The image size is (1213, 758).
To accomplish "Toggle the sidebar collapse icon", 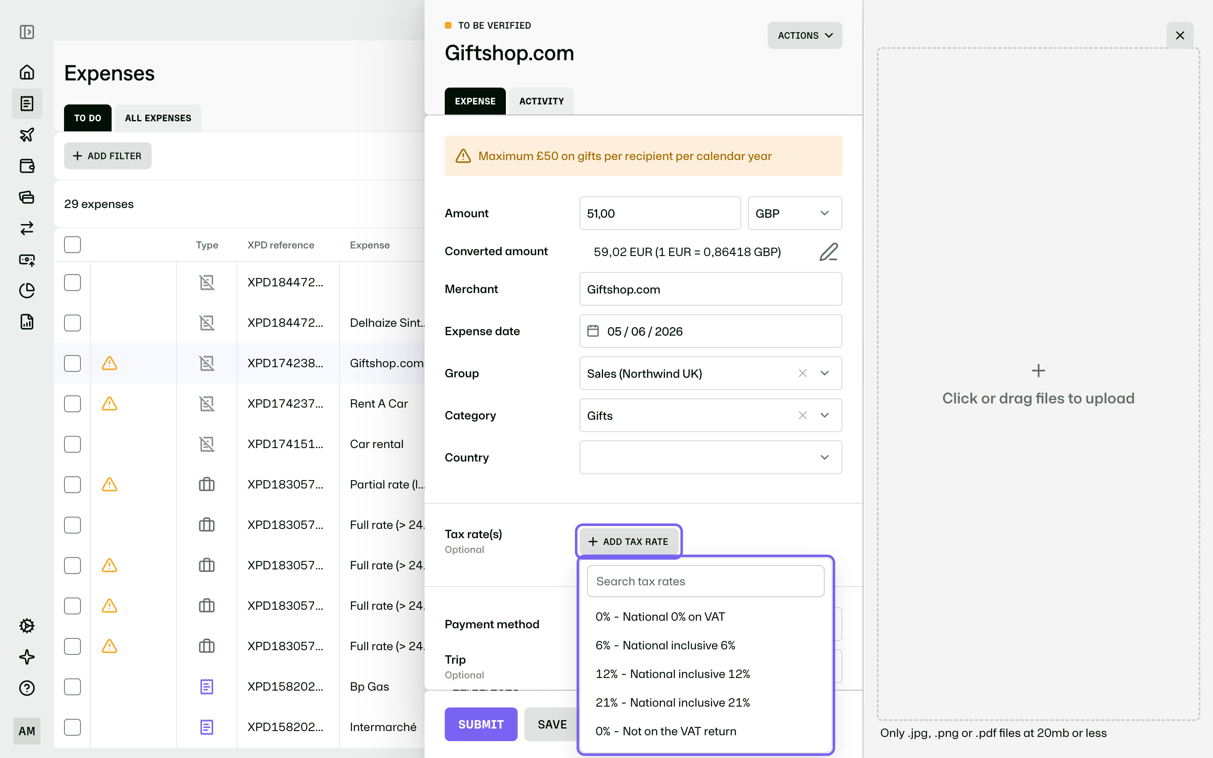I will click(27, 32).
